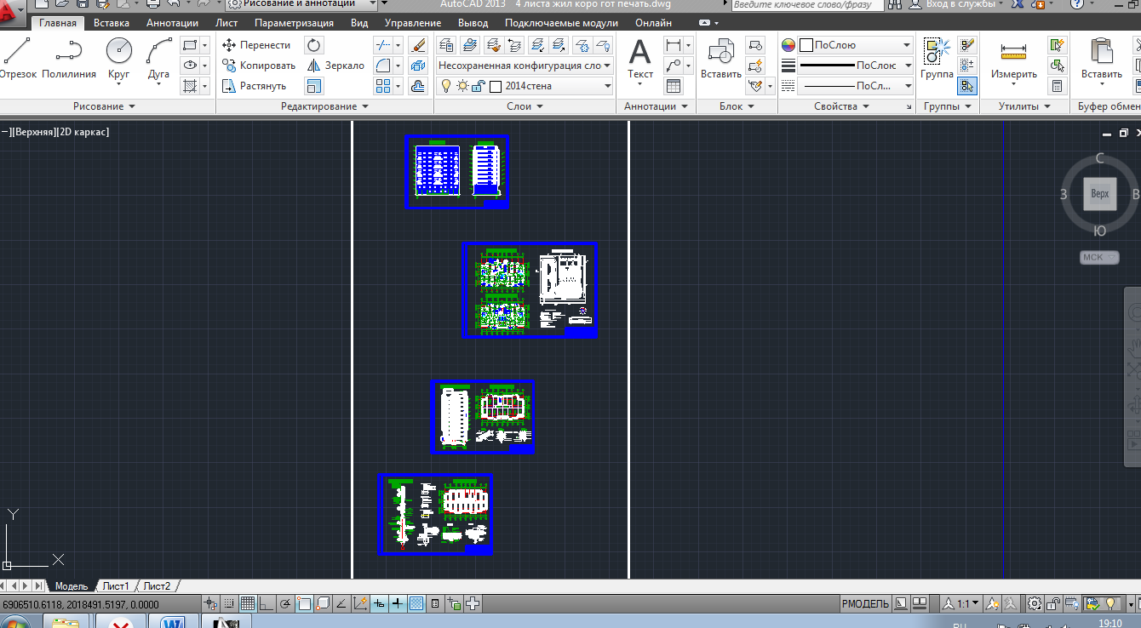The image size is (1141, 628).
Task: Switch to the Вывод ribbon tab
Action: (473, 23)
